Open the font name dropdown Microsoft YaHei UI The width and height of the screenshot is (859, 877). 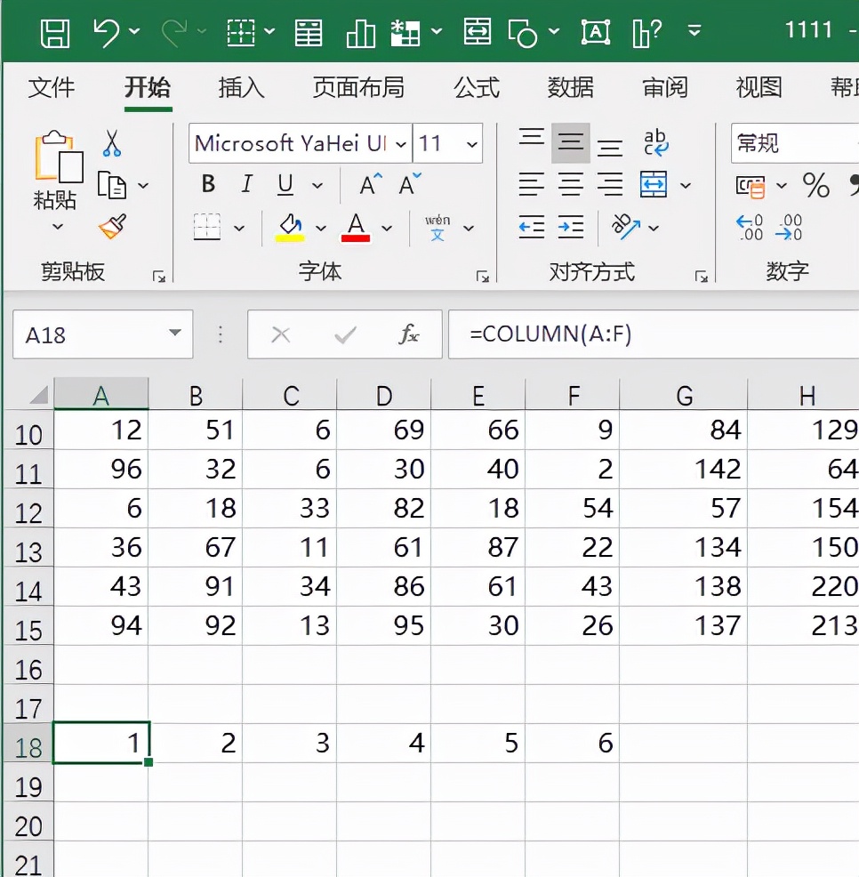[x=400, y=145]
